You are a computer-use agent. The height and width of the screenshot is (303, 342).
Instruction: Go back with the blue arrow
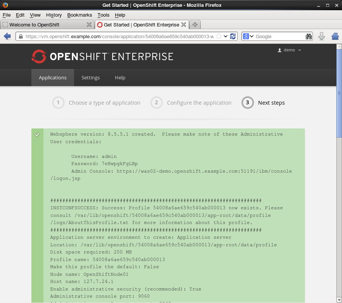point(7,36)
